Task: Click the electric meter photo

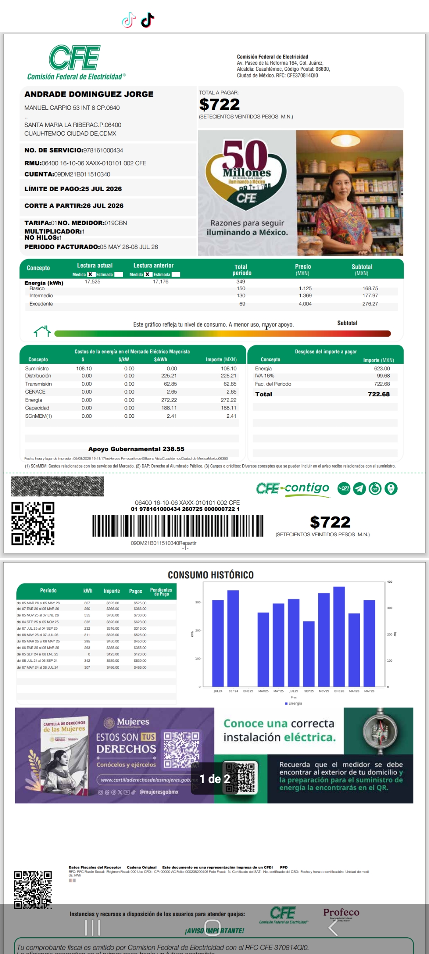Action: pos(380,731)
